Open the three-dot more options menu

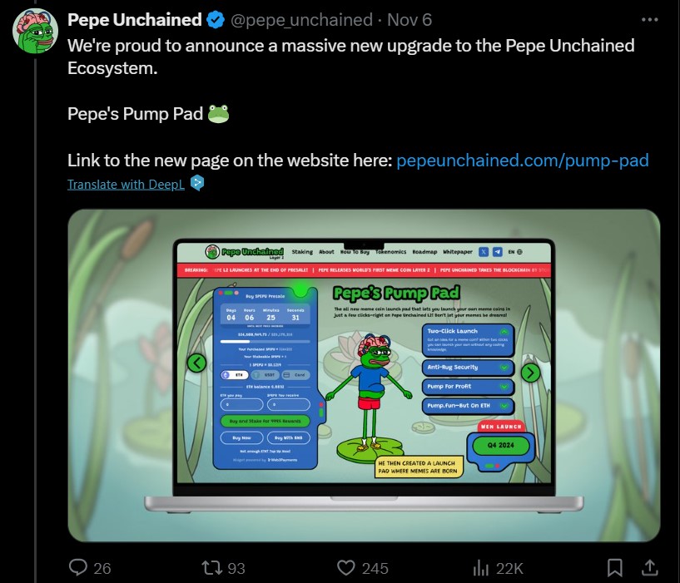tap(650, 19)
